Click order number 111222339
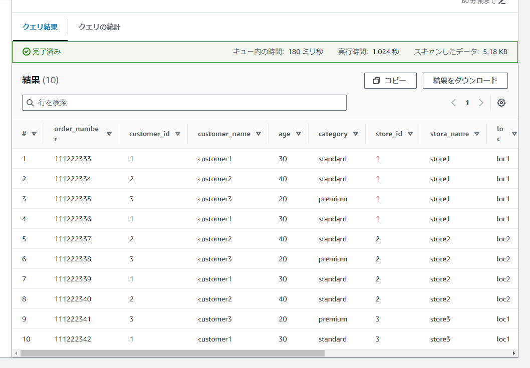The image size is (530, 368). [73, 279]
